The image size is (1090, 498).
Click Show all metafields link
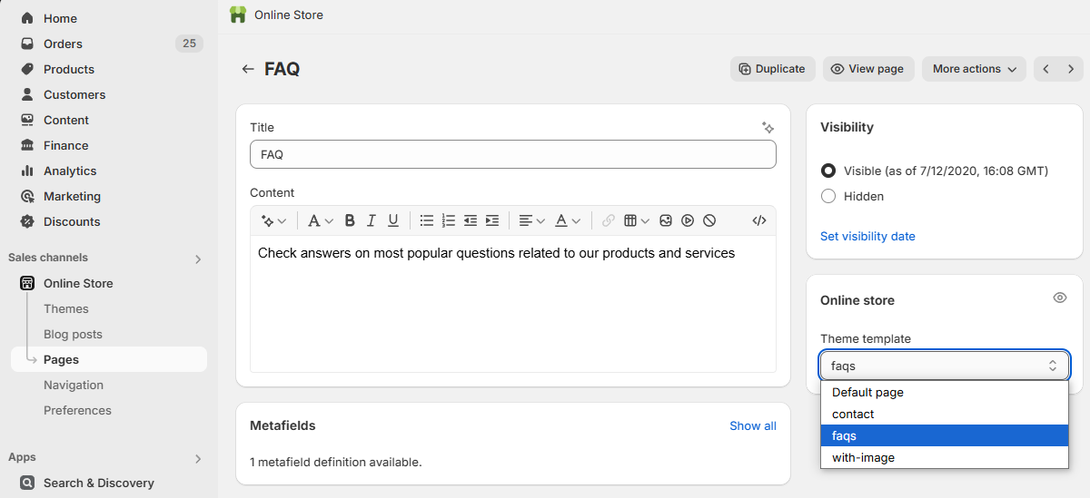point(753,425)
